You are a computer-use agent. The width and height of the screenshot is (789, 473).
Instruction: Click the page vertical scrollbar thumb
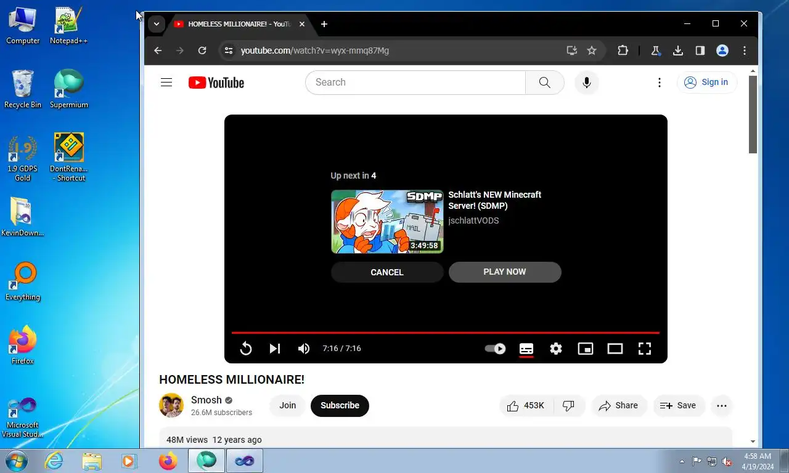point(753,115)
